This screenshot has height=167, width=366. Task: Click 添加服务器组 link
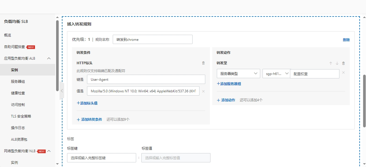tap(229, 84)
